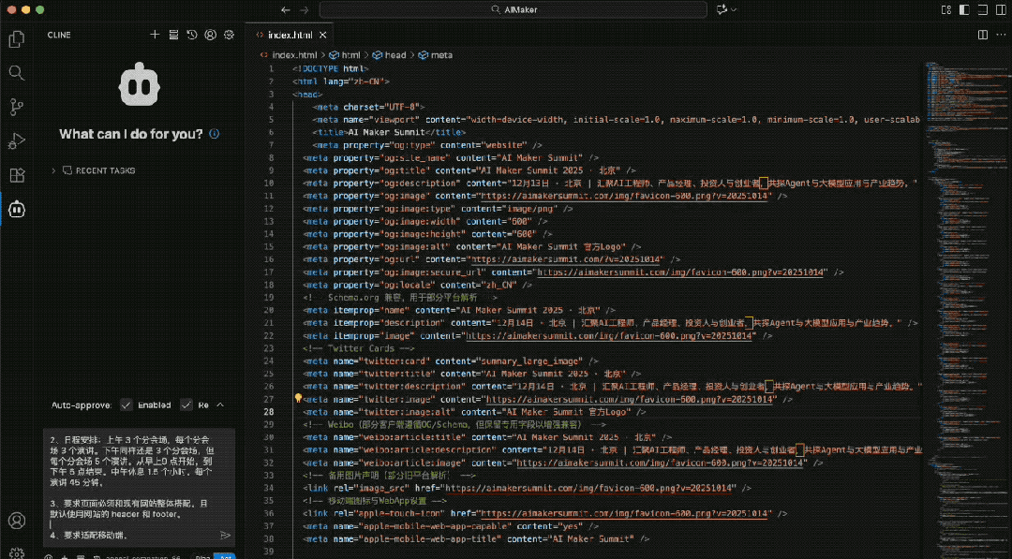The width and height of the screenshot is (1012, 559).
Task: Expand the Auto-approve options chevron
Action: tap(220, 405)
